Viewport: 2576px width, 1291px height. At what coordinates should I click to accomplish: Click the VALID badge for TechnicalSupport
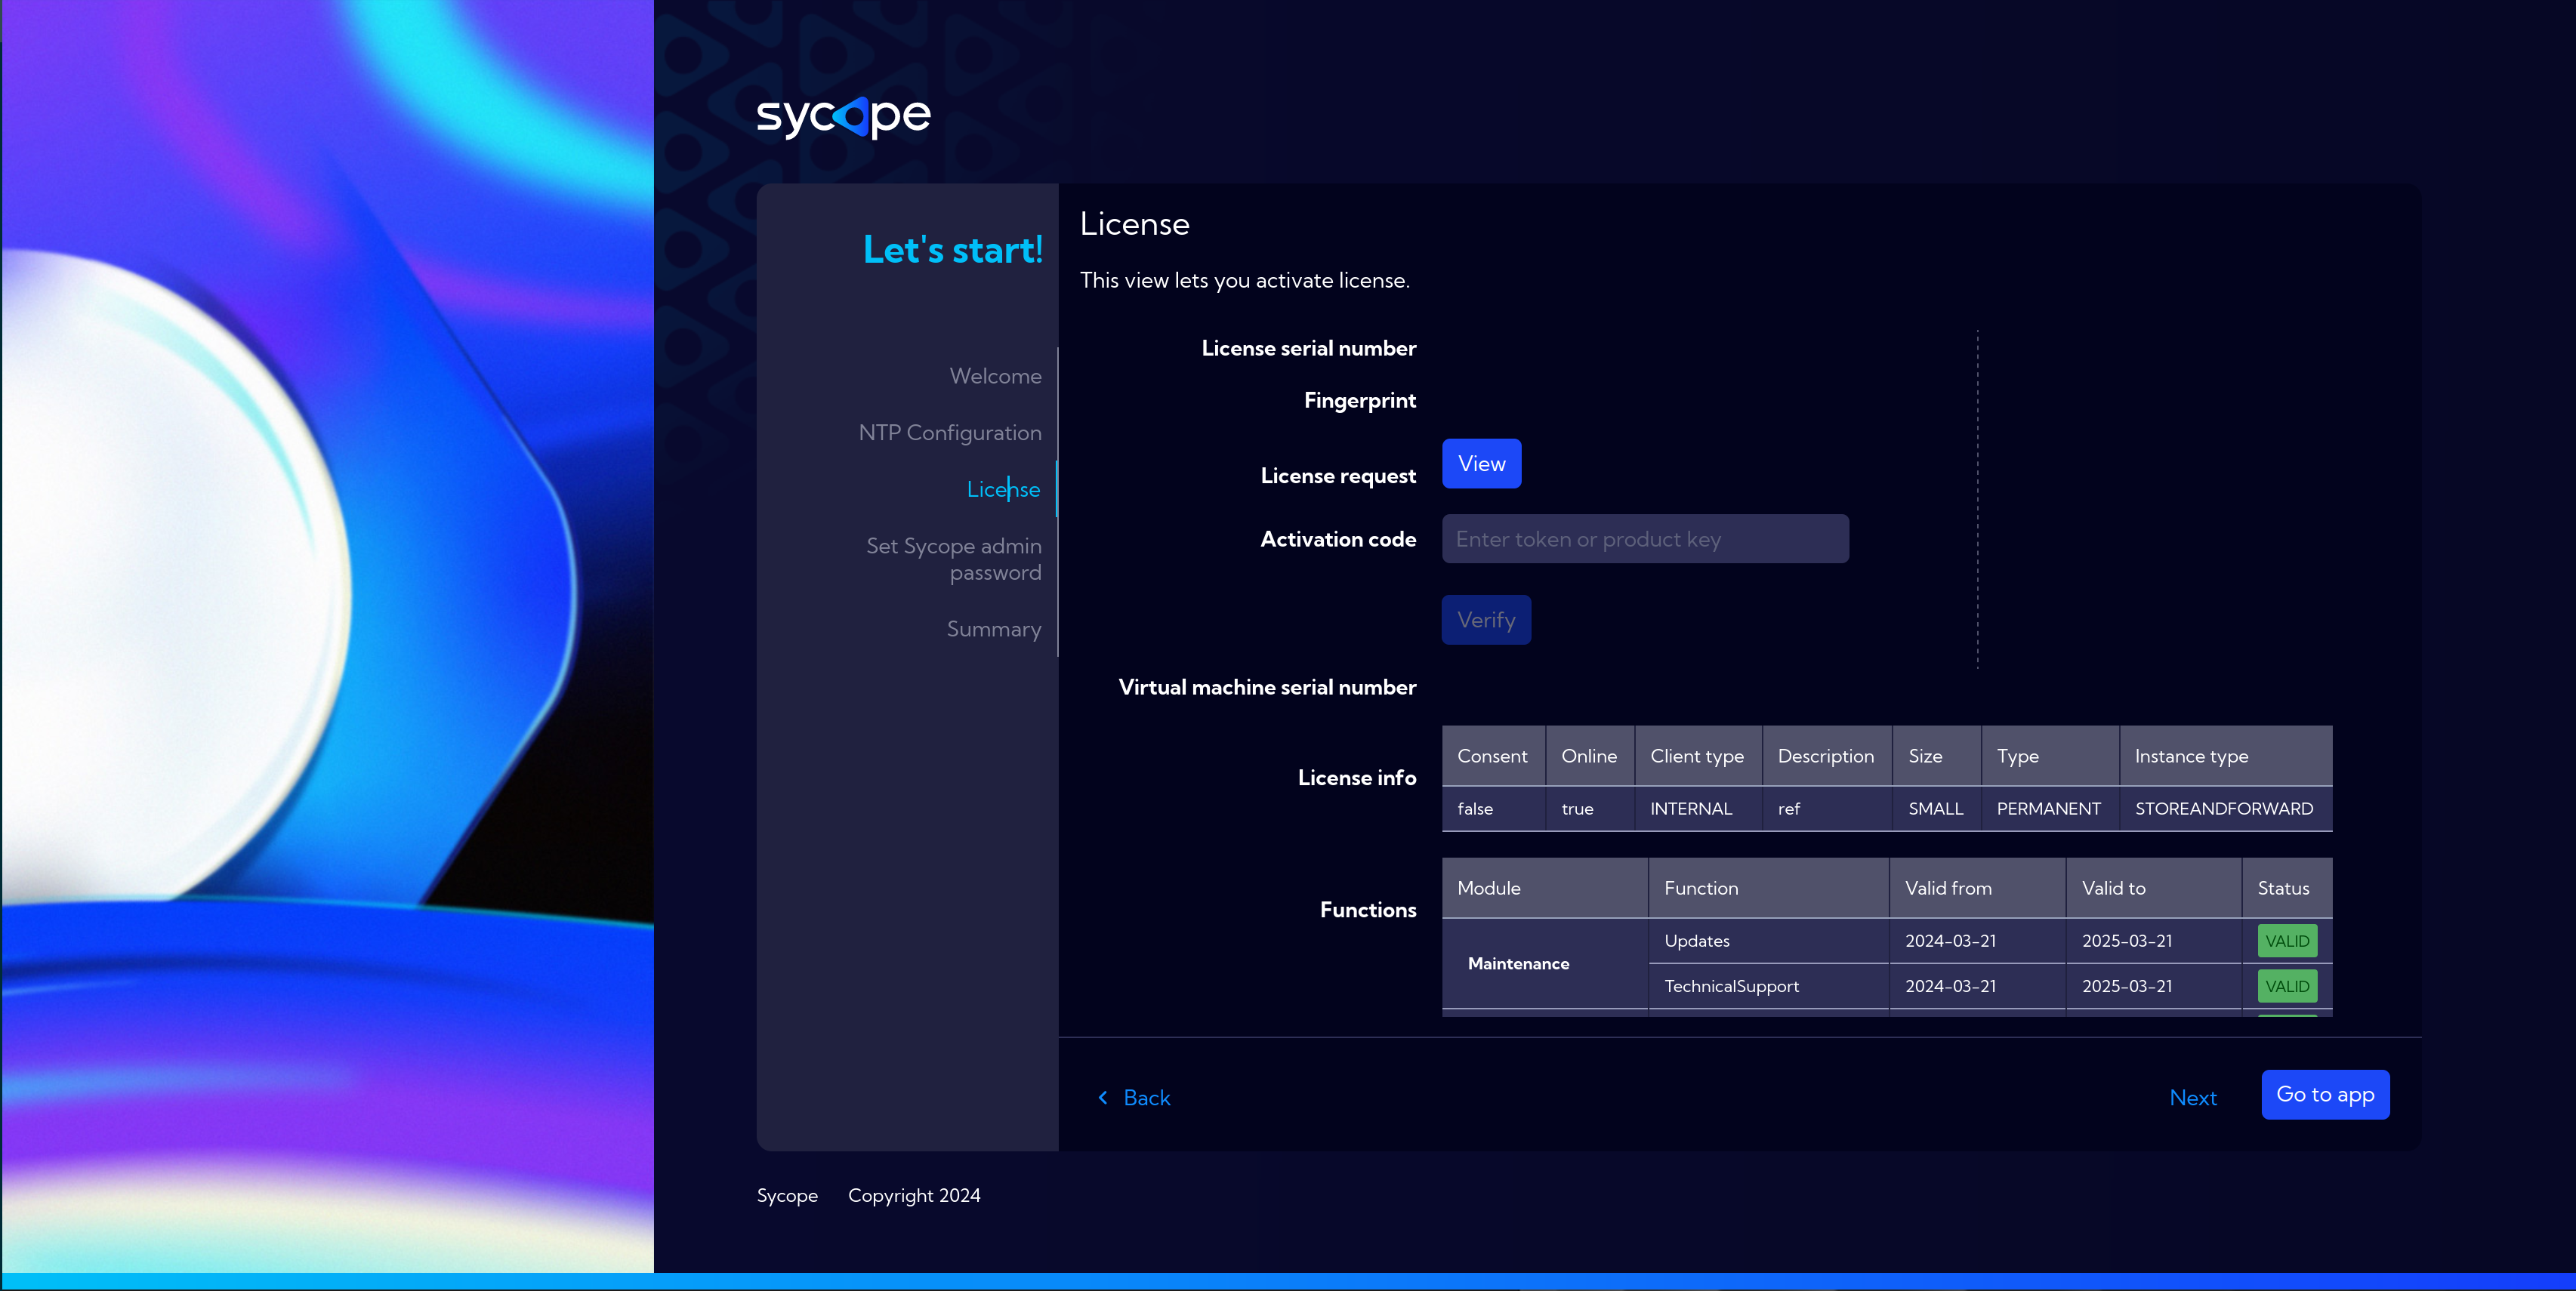tap(2287, 986)
